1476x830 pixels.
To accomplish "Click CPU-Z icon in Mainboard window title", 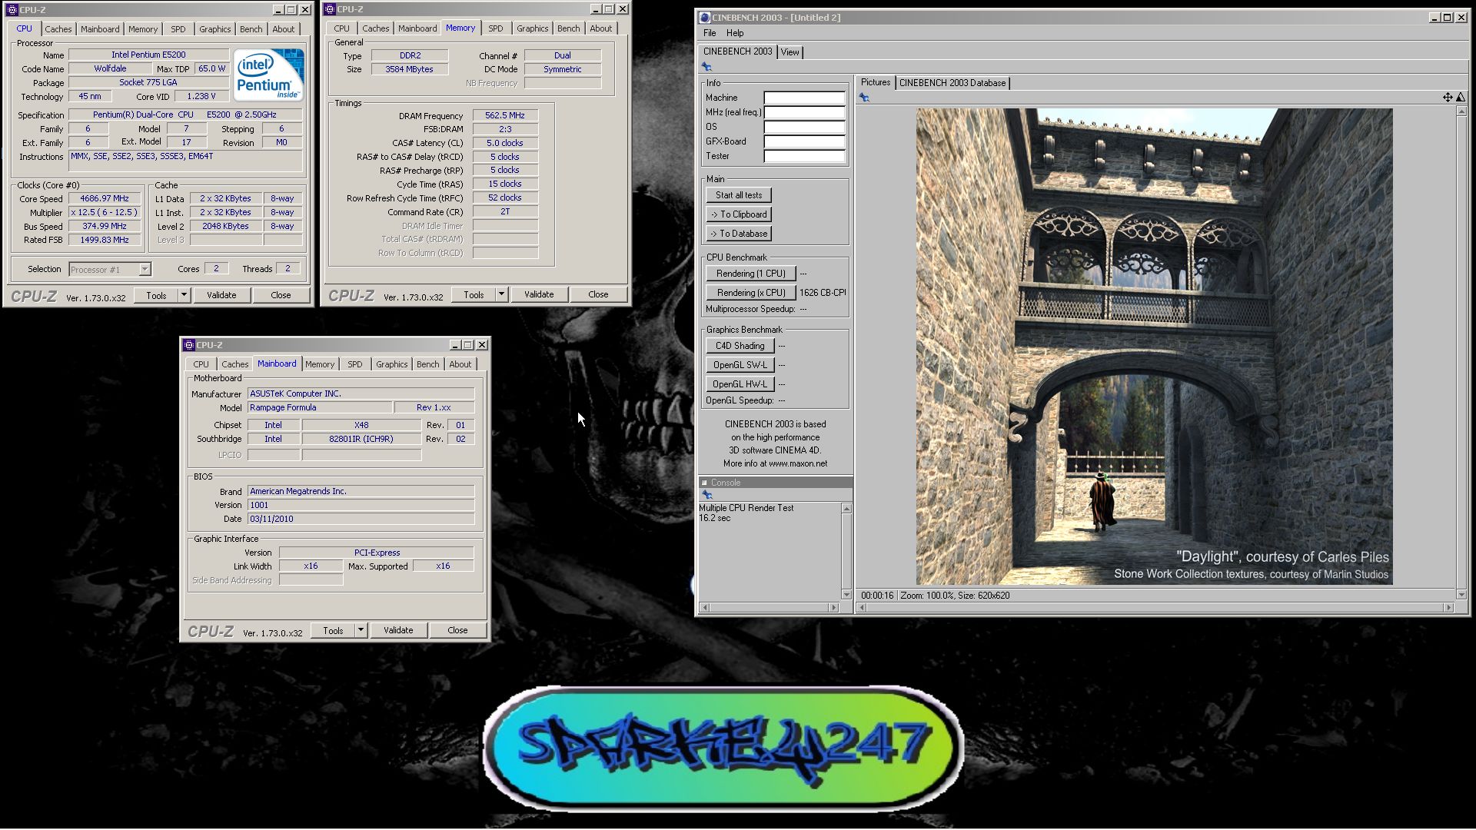I will coord(189,345).
